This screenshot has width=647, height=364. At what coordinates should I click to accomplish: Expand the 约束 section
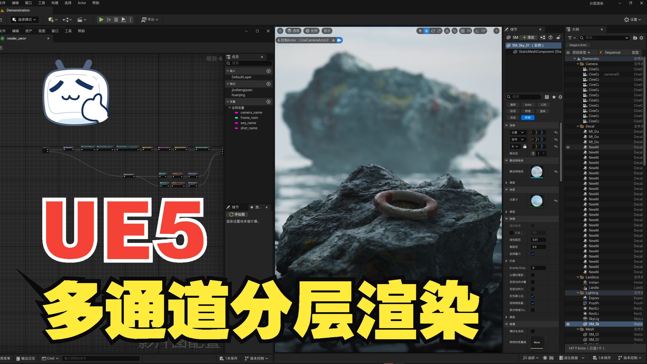506,261
